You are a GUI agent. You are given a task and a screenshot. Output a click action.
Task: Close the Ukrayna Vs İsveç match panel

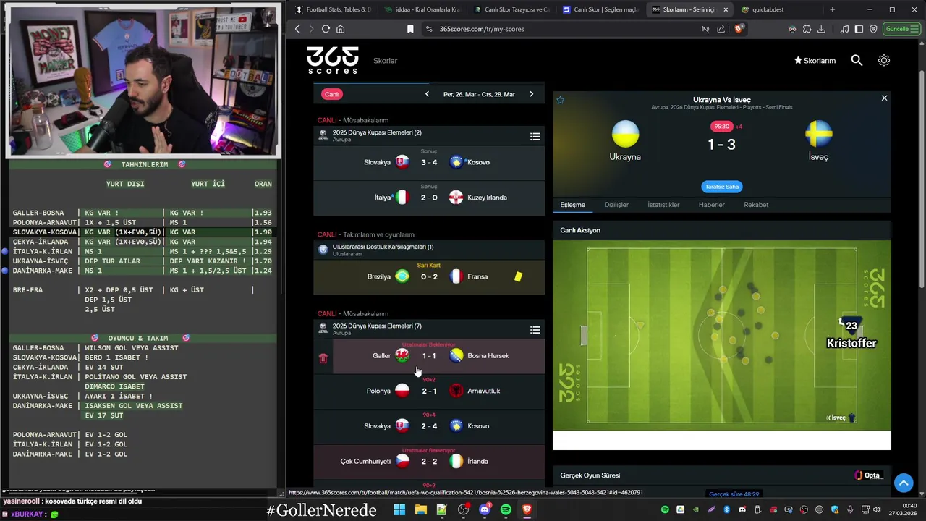point(884,98)
